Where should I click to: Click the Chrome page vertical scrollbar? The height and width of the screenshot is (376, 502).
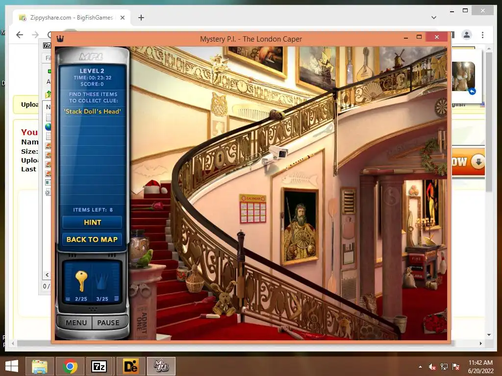point(489,121)
